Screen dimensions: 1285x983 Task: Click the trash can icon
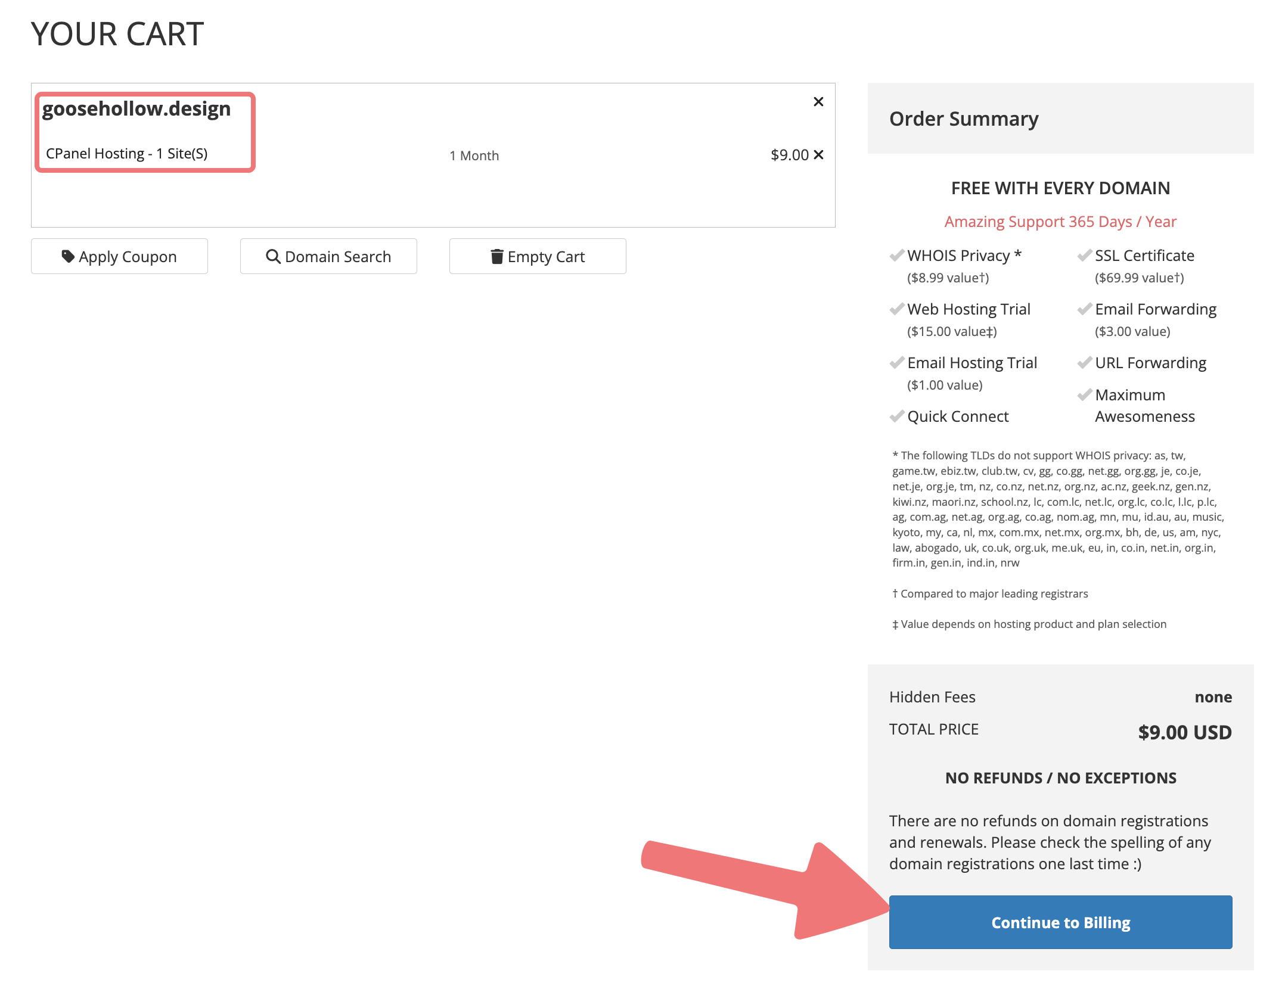[x=496, y=256]
